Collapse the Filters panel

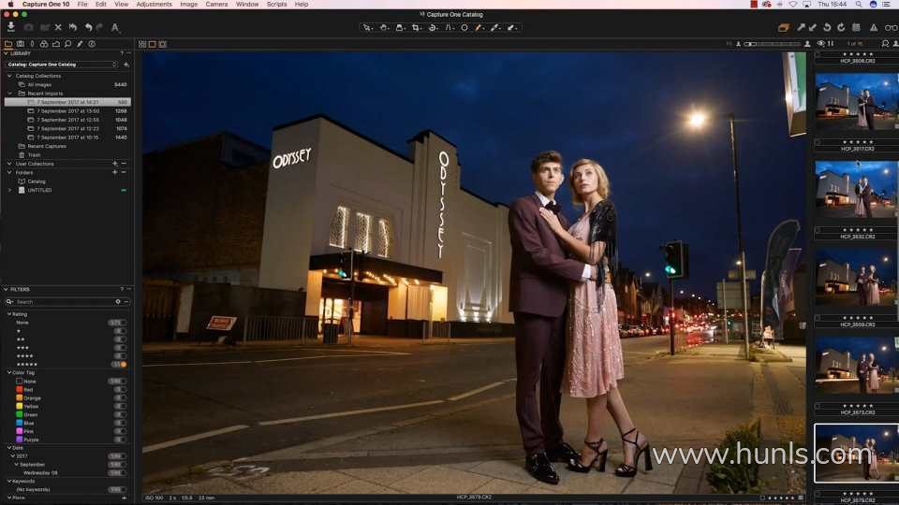click(x=7, y=290)
